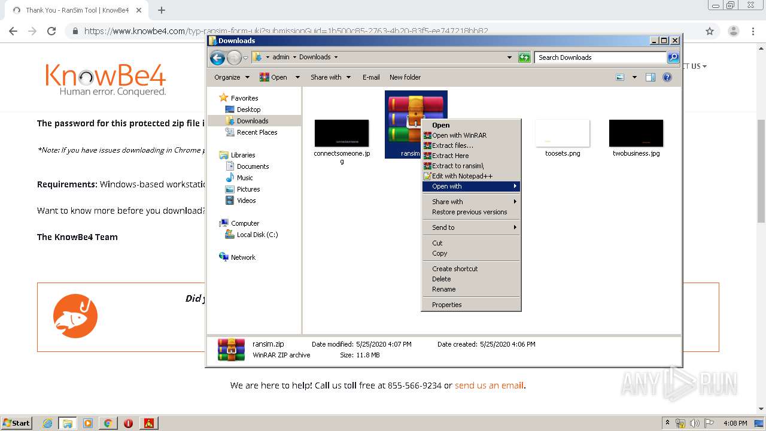Select Downloads in navigation pane
Image resolution: width=766 pixels, height=431 pixels.
(253, 121)
